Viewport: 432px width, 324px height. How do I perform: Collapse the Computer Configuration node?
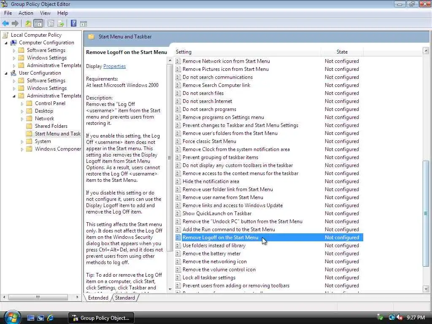pos(6,43)
